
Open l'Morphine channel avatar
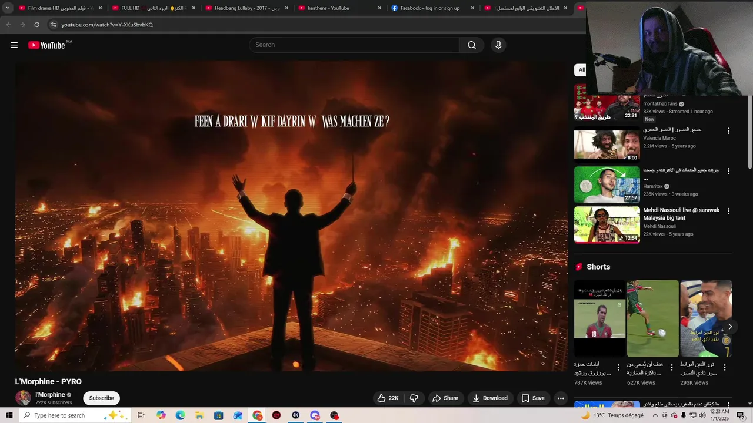click(x=23, y=398)
